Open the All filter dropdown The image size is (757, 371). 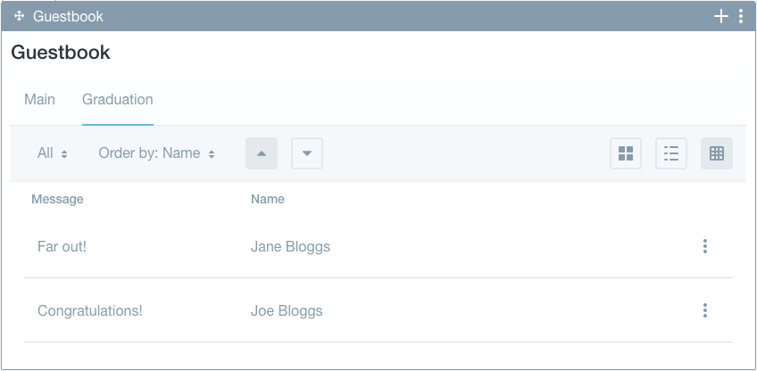tap(53, 153)
